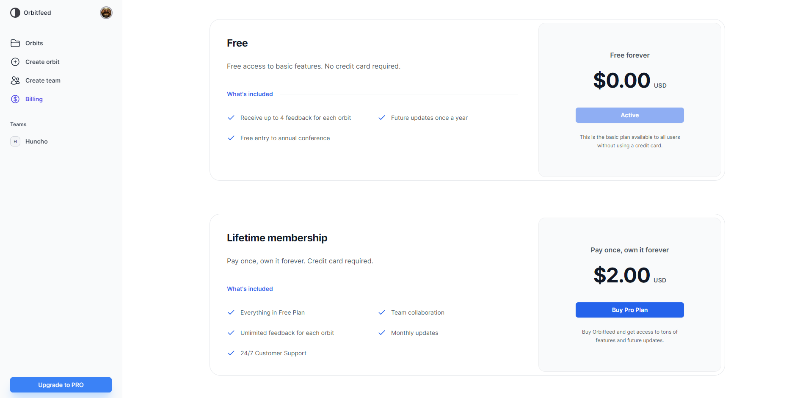This screenshot has width=811, height=398.
Task: Click the Free plan What's included label
Action: (250, 94)
